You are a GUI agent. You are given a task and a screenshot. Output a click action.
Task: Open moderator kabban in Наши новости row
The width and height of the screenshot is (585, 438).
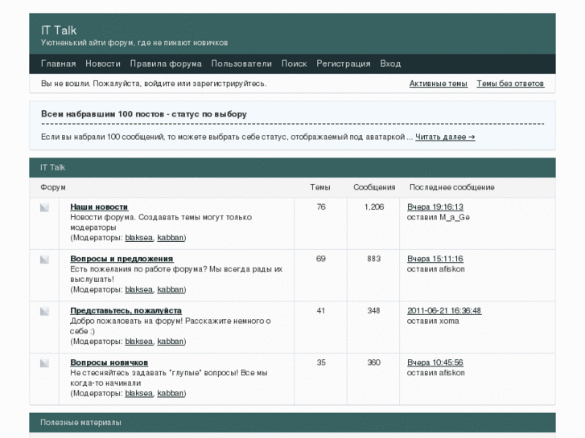171,237
